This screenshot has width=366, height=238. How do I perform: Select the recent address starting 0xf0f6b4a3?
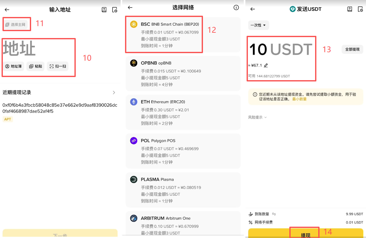pyautogui.click(x=60, y=108)
